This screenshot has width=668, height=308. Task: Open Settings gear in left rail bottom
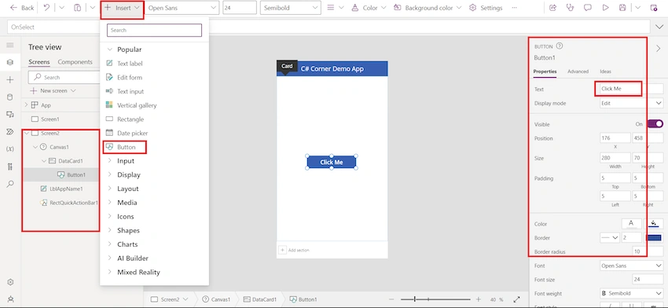click(10, 282)
